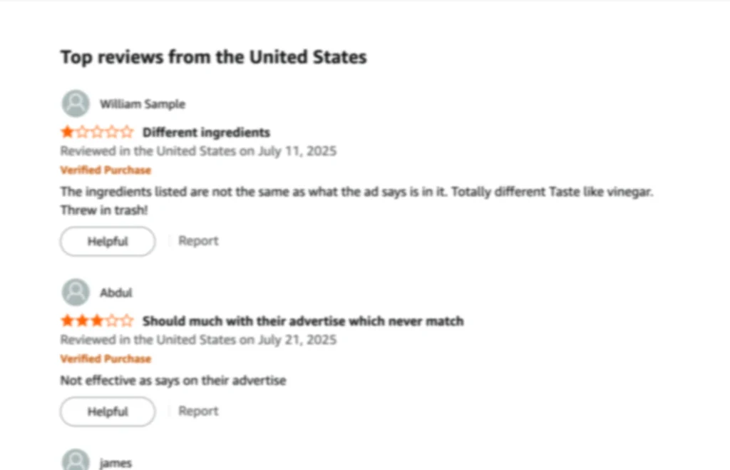The width and height of the screenshot is (730, 470).
Task: Mark Abdul's review as Helpful
Action: (x=108, y=412)
